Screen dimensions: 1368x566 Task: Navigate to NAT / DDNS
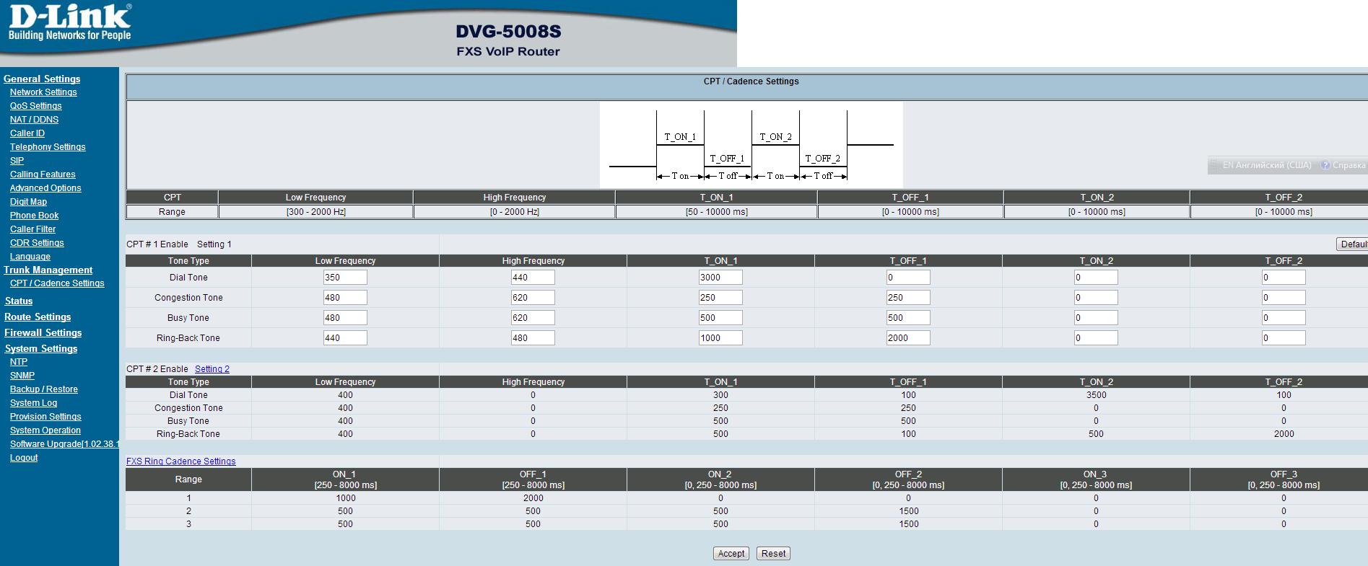click(35, 120)
